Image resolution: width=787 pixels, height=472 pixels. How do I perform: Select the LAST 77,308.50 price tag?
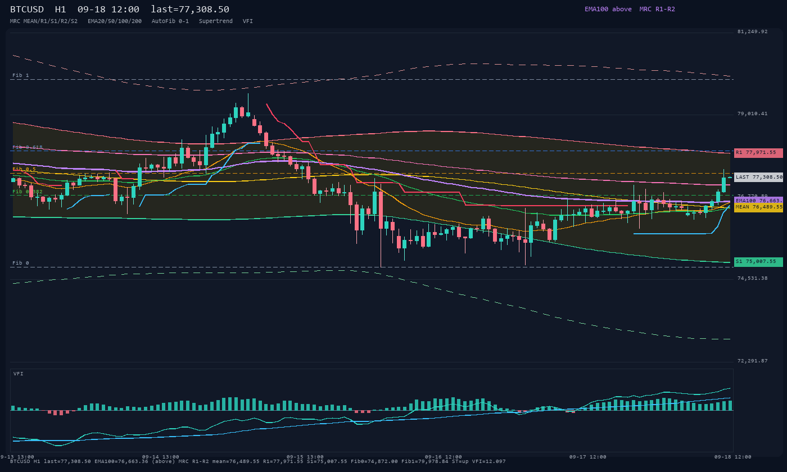tap(758, 177)
